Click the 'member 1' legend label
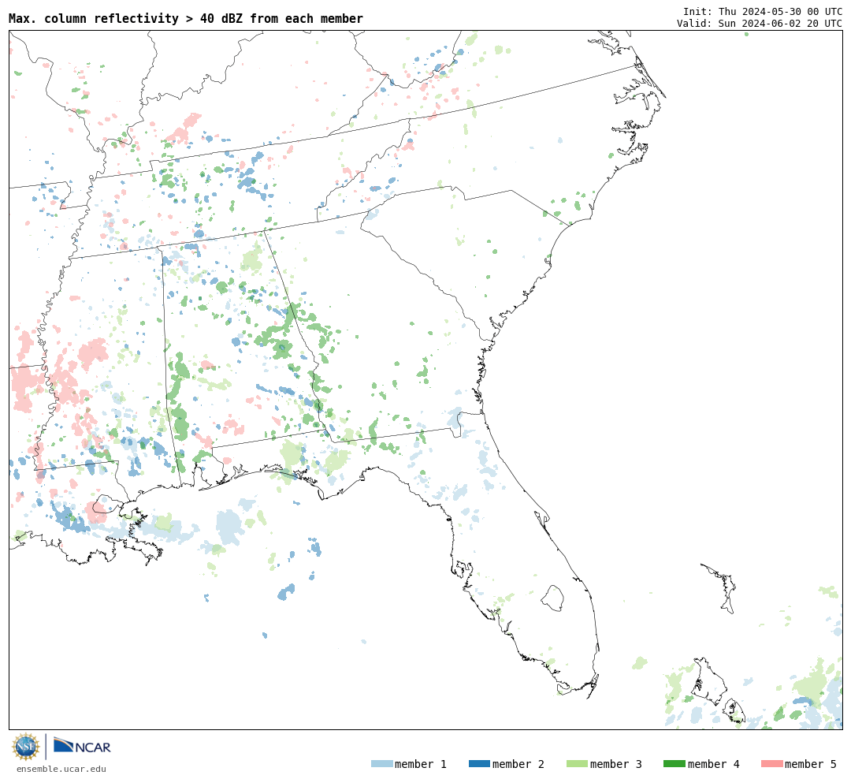The image size is (851, 779). pyautogui.click(x=421, y=764)
